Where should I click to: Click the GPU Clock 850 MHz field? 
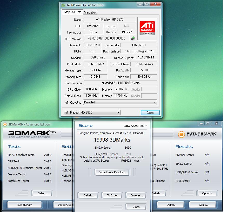[92, 89]
